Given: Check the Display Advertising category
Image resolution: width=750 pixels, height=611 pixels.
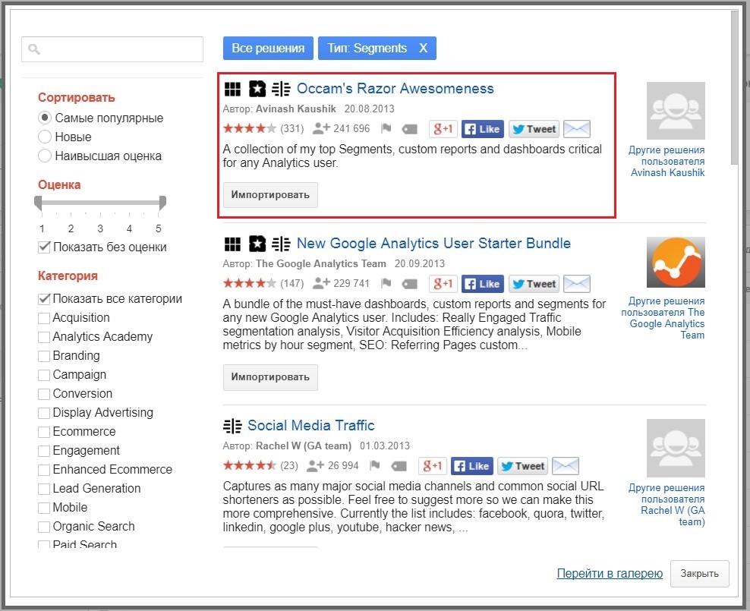Looking at the screenshot, I should [44, 413].
